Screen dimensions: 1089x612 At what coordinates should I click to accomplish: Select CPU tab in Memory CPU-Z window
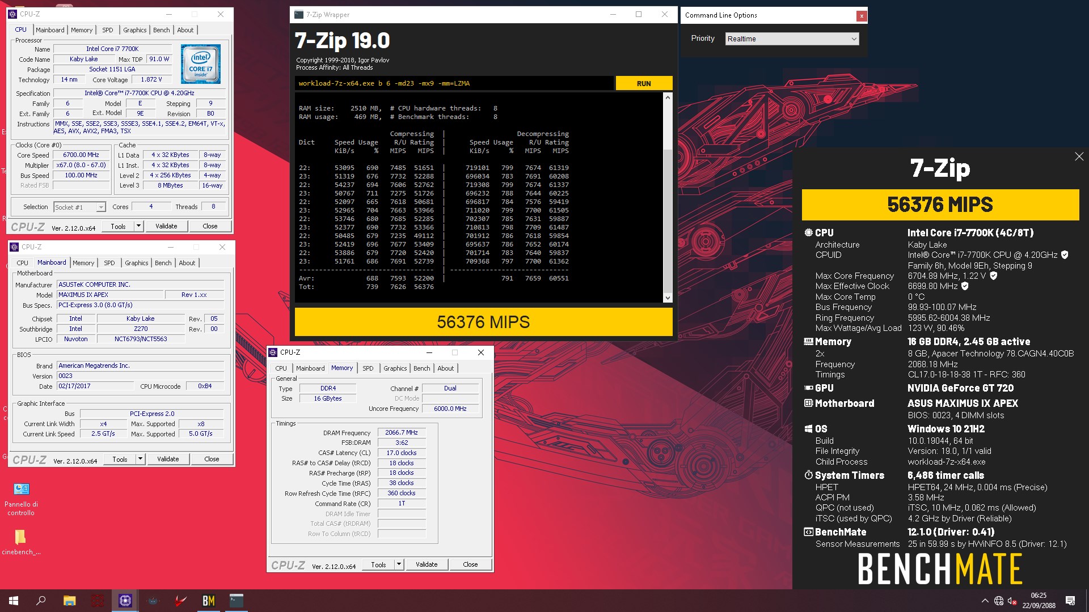[281, 368]
